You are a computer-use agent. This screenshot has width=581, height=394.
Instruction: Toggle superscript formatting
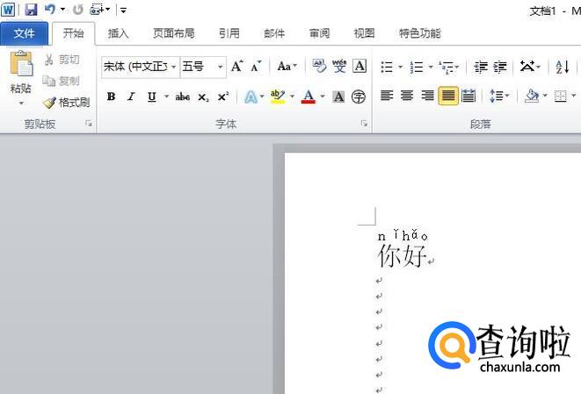[x=223, y=97]
